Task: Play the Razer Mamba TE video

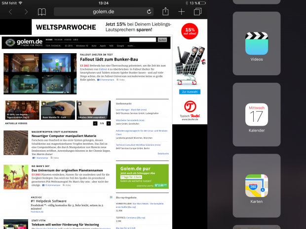Action: tap(58, 110)
